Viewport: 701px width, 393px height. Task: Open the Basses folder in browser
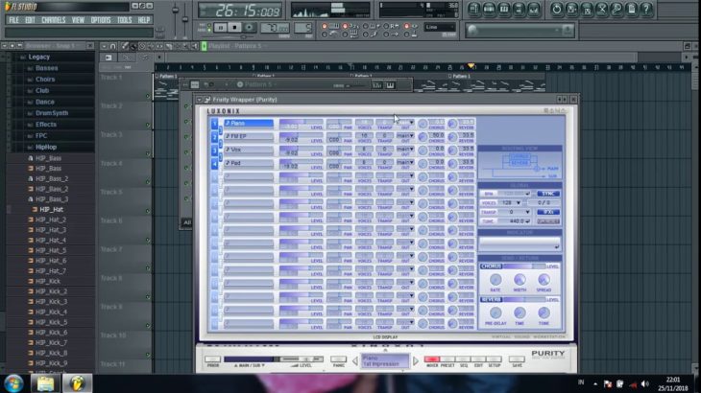46,68
